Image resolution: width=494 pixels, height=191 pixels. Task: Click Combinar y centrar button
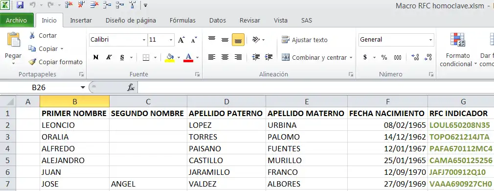pos(314,57)
